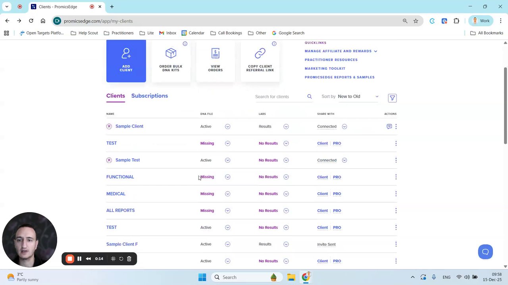The image size is (508, 285).
Task: Open actions menu for MEDICAL row
Action: pyautogui.click(x=396, y=194)
